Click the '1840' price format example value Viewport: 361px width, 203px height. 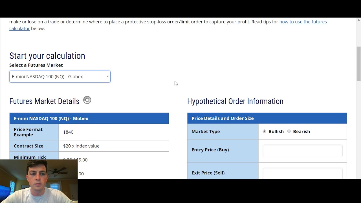(68, 132)
